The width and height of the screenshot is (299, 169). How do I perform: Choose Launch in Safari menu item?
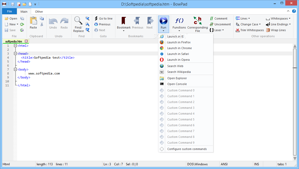pyautogui.click(x=185, y=54)
